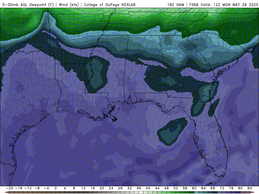
Task: Select the -8 value on the color scale
Action: click(x=37, y=188)
